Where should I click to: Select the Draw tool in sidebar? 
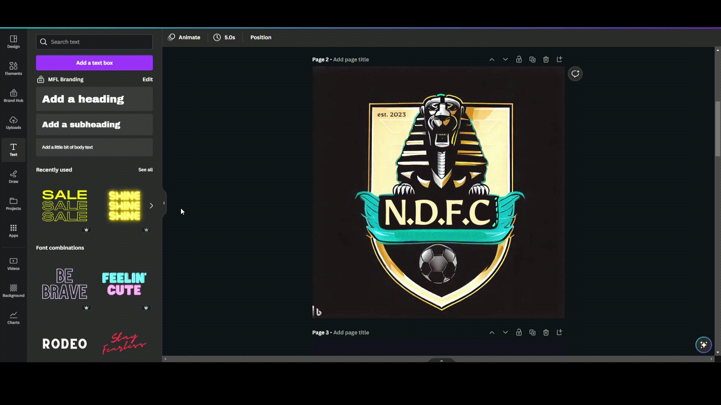point(14,177)
